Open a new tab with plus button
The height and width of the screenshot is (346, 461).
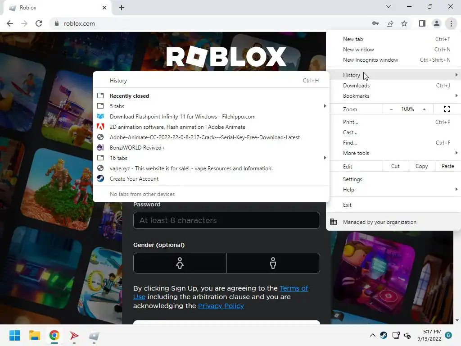(x=122, y=8)
